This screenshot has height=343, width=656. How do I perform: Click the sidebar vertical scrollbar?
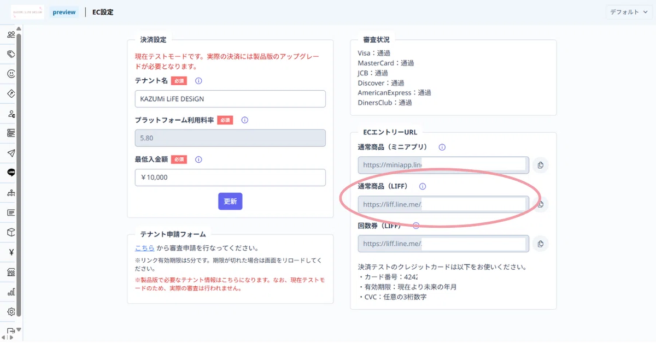[19, 175]
